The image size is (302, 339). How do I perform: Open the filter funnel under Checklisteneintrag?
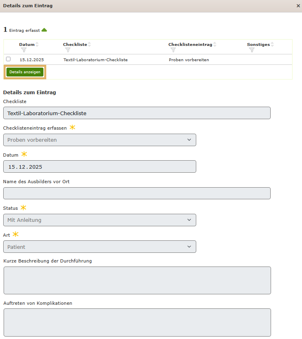pyautogui.click(x=173, y=50)
